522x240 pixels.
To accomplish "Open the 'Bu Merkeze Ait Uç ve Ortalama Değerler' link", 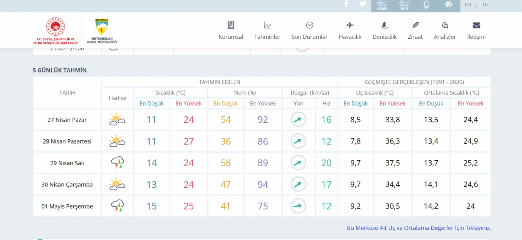I will pyautogui.click(x=419, y=228).
